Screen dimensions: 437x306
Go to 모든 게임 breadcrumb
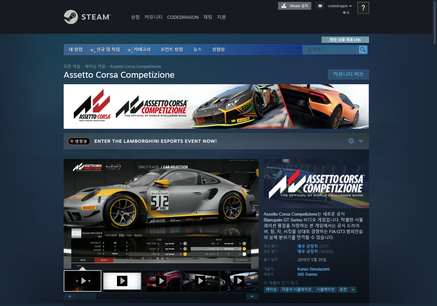click(x=72, y=66)
